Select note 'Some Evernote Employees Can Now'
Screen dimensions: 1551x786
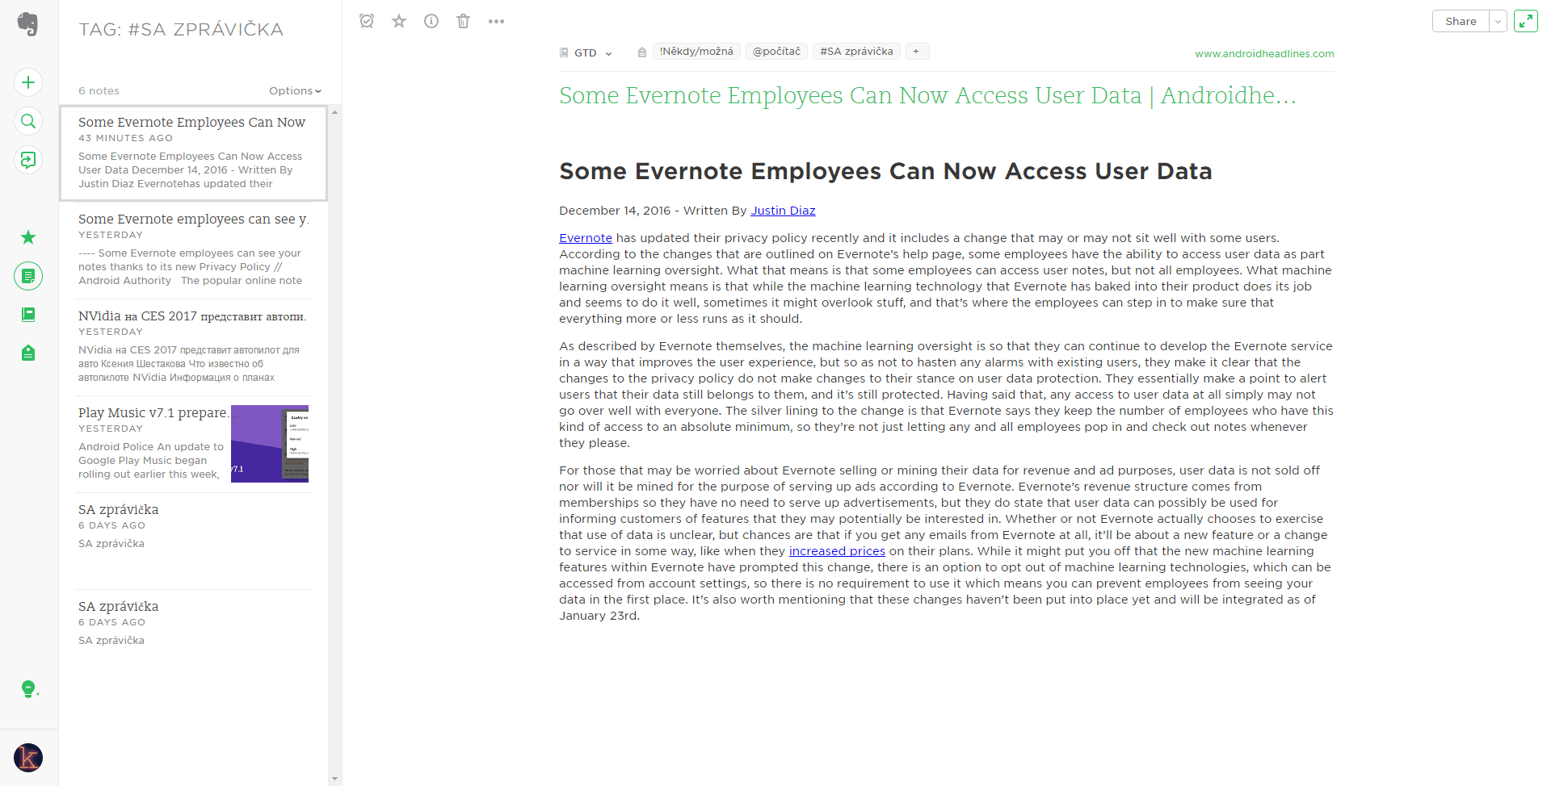(194, 153)
